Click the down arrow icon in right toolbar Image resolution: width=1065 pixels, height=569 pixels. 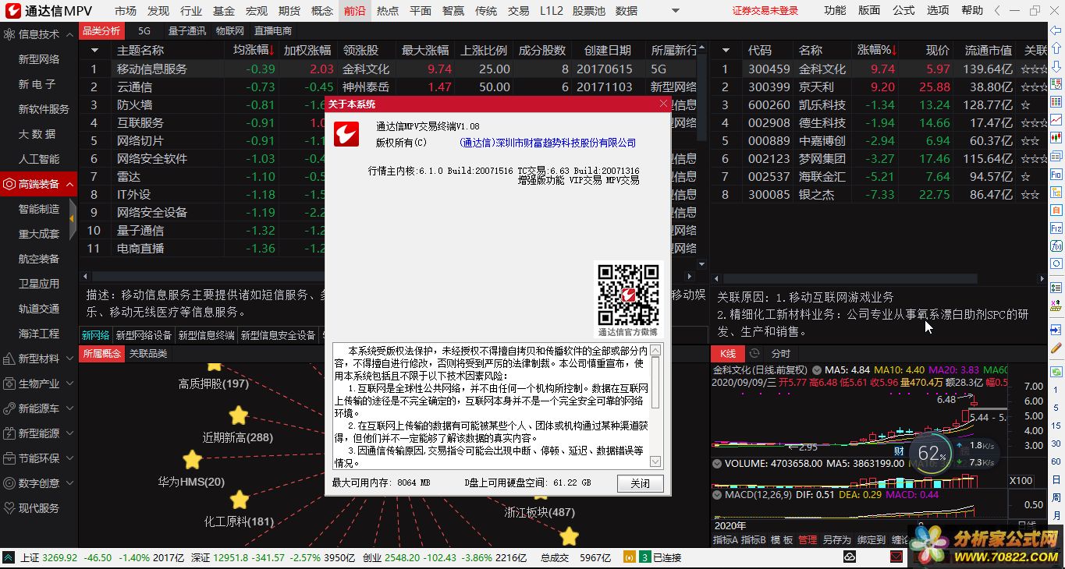[x=1056, y=67]
